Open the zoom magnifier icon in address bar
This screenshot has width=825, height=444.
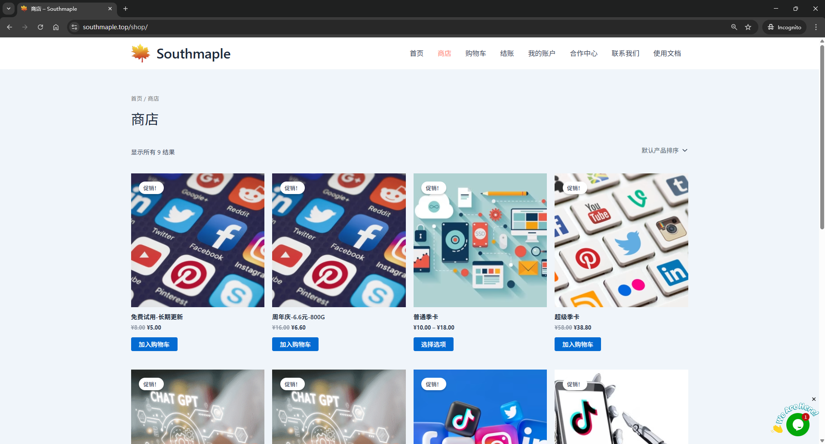pyautogui.click(x=734, y=27)
